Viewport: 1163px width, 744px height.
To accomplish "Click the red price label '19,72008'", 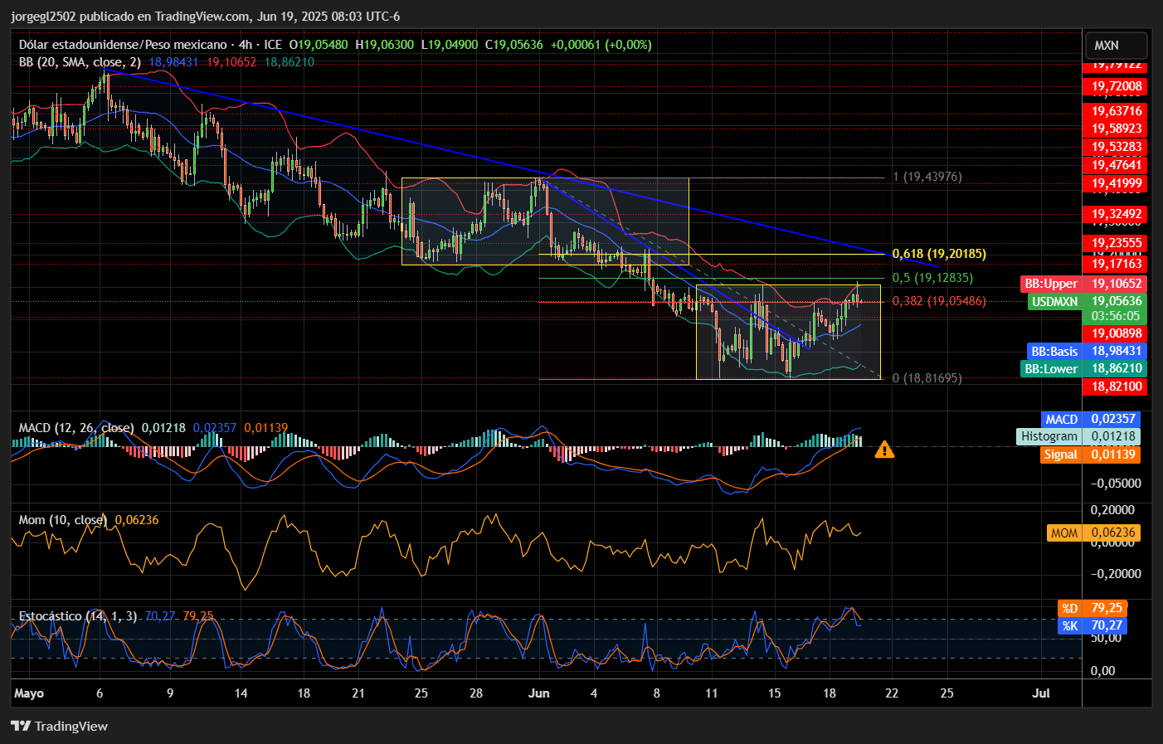I will (1116, 86).
